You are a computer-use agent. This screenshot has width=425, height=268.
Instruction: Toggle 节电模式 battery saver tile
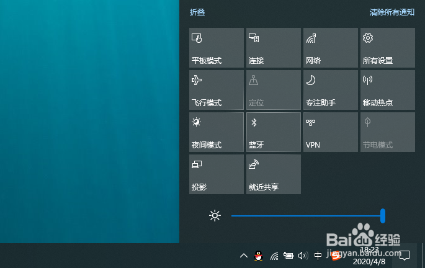388,132
